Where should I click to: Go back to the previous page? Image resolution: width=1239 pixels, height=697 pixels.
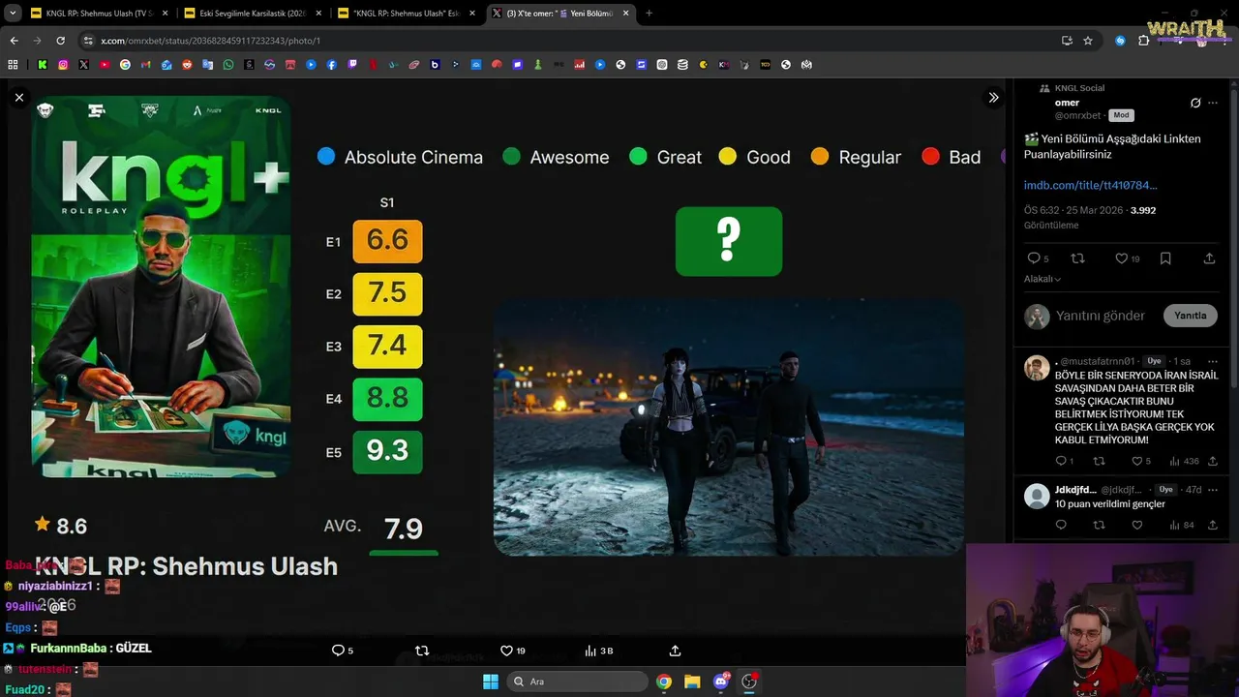14,41
